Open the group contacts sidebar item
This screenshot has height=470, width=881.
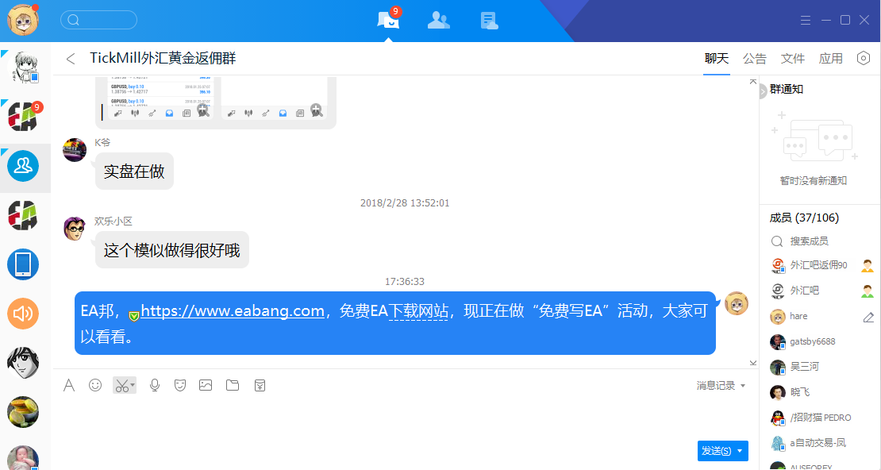[23, 166]
